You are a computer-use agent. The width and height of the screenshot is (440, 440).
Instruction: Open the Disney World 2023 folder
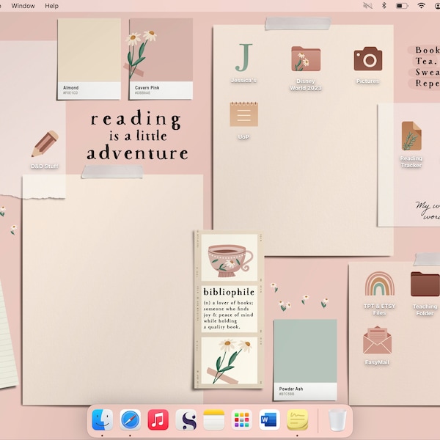pyautogui.click(x=306, y=59)
